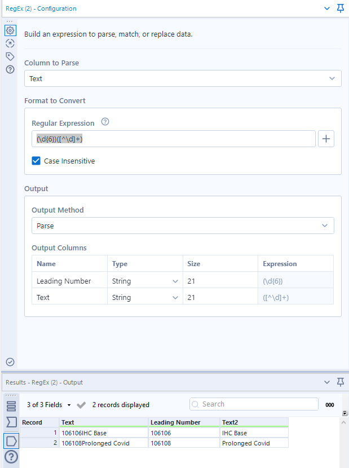Apply changes using the bottom checkmark button

tap(10, 361)
